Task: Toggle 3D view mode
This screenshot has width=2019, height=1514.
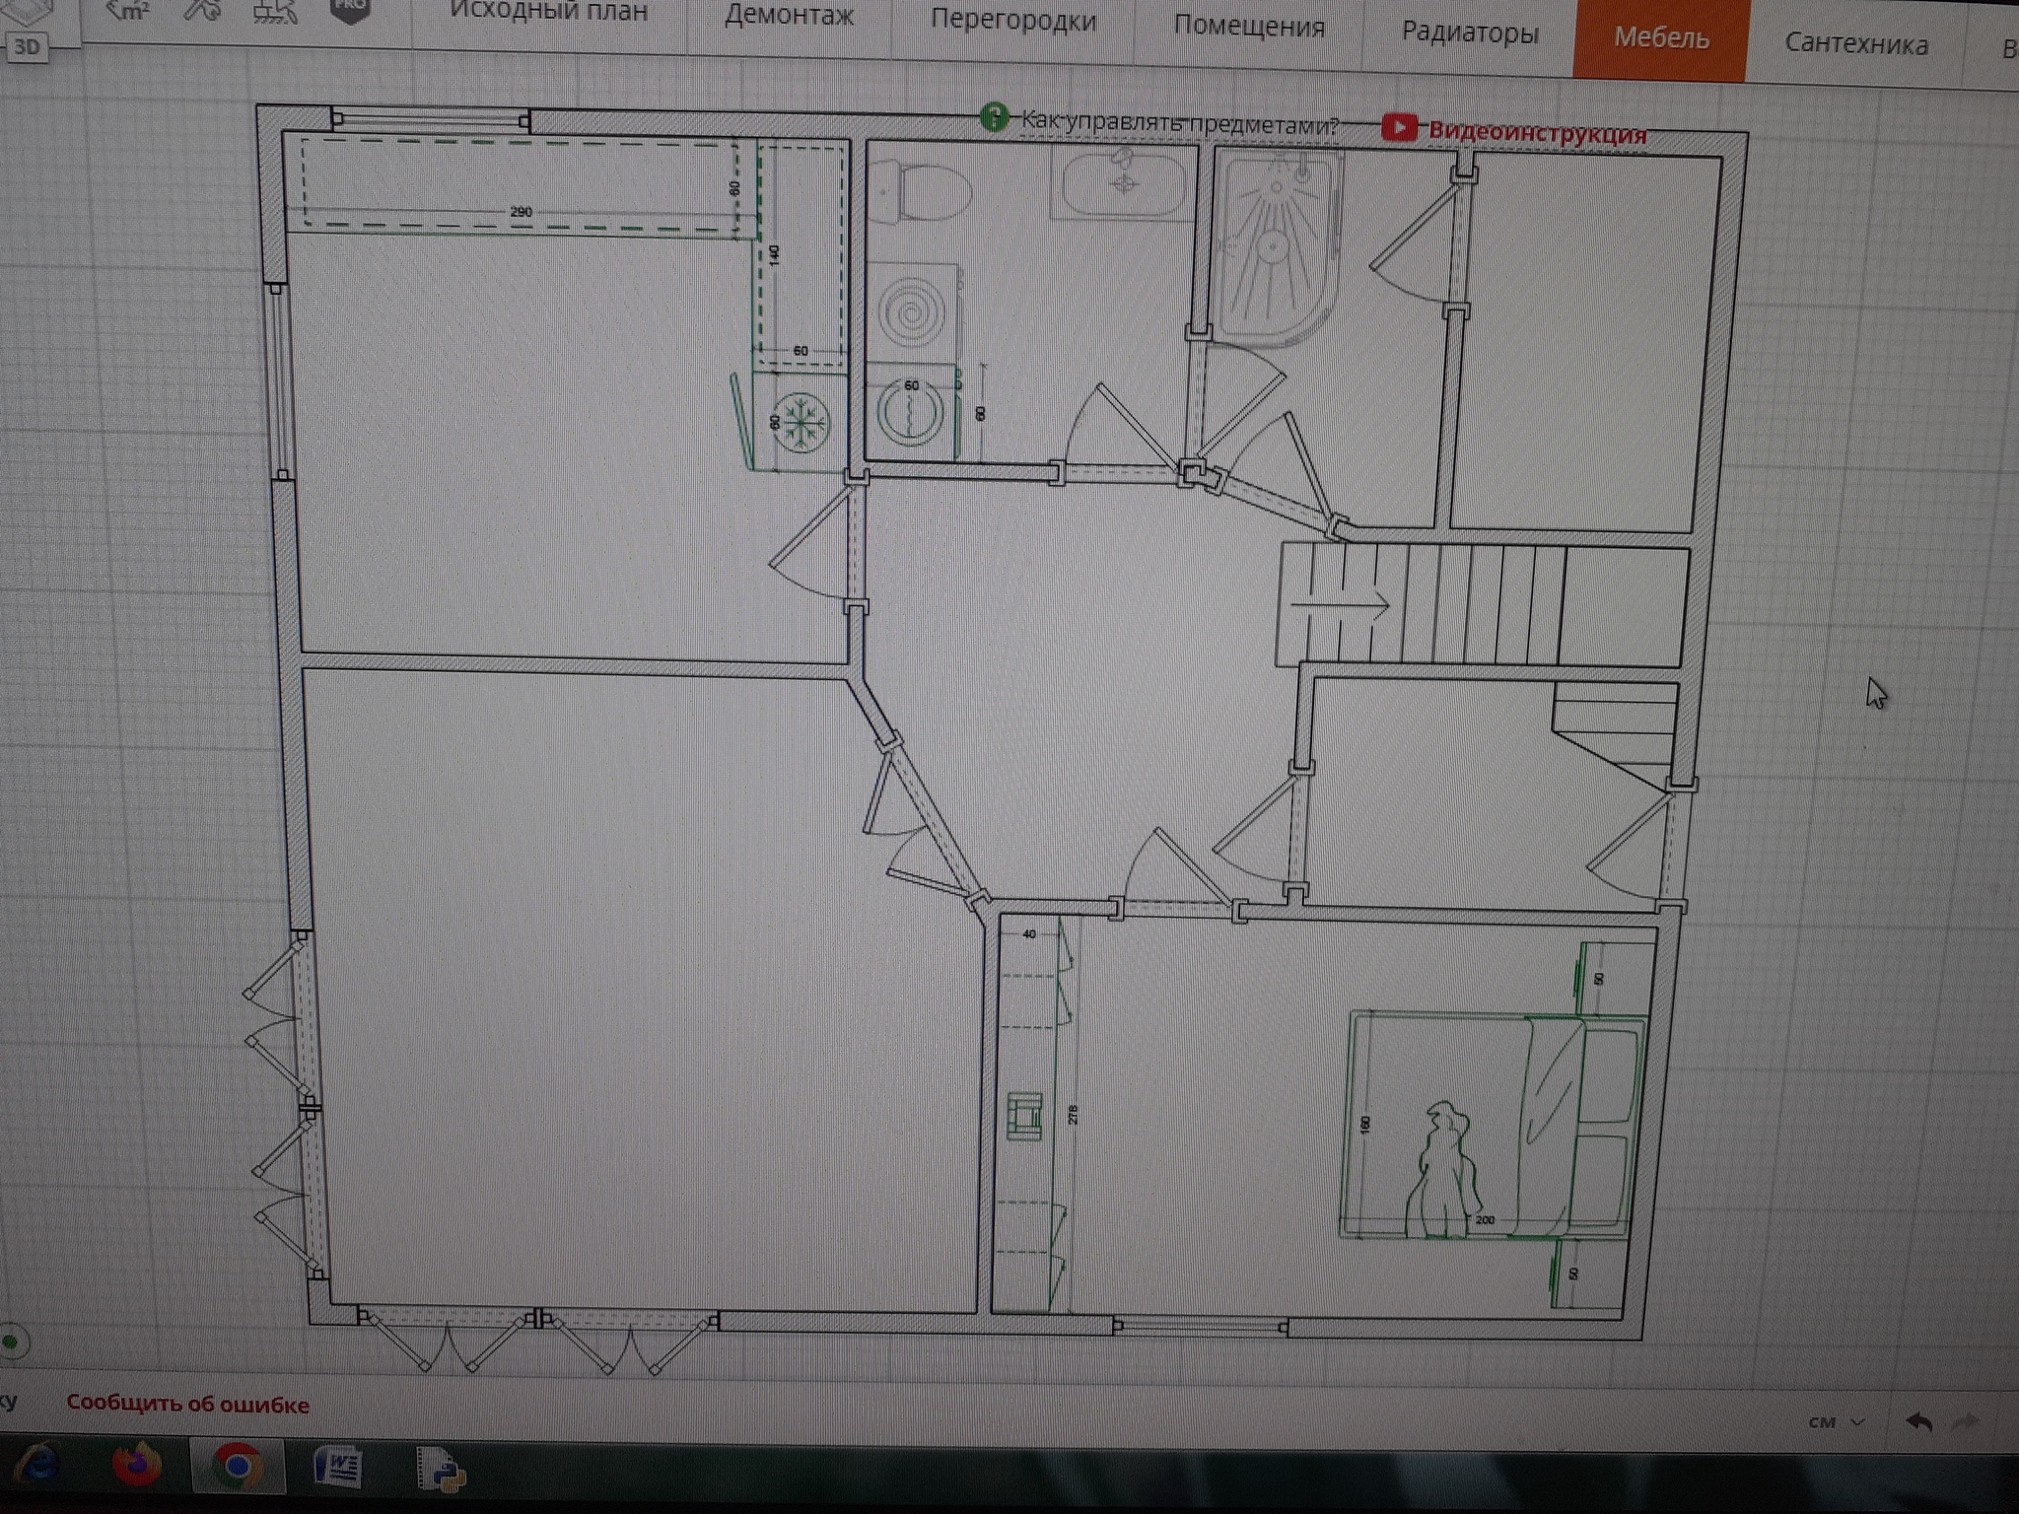Action: click(x=27, y=46)
